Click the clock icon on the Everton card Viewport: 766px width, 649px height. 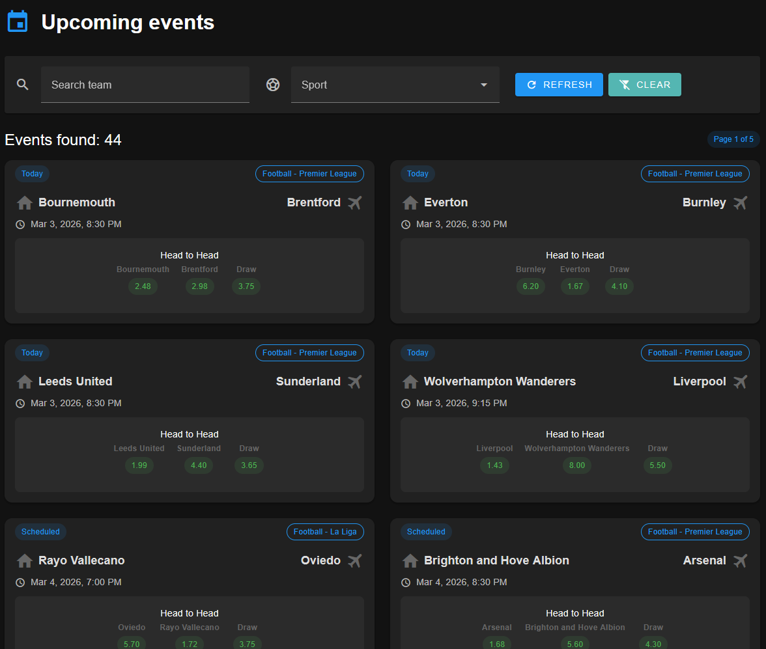point(405,224)
